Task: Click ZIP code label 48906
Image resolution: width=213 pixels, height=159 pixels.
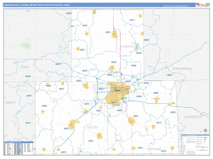Action: pyautogui.click(x=110, y=75)
